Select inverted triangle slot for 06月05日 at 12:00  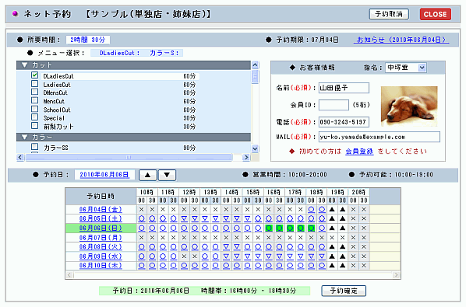click(x=184, y=218)
